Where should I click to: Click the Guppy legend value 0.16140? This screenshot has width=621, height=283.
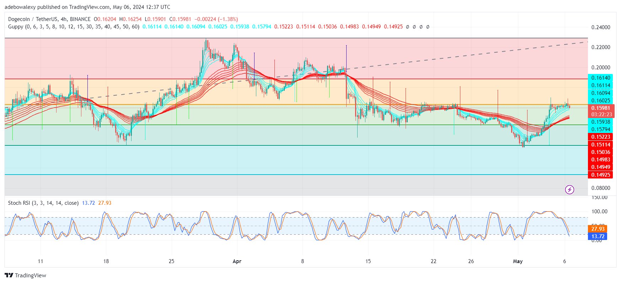tap(174, 27)
